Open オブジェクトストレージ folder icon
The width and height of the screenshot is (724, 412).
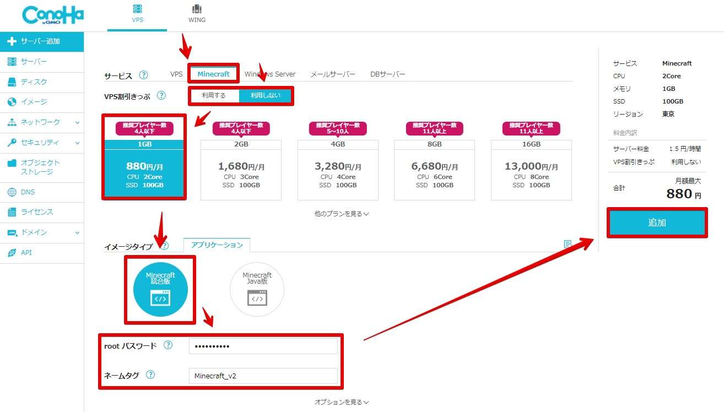coord(12,163)
